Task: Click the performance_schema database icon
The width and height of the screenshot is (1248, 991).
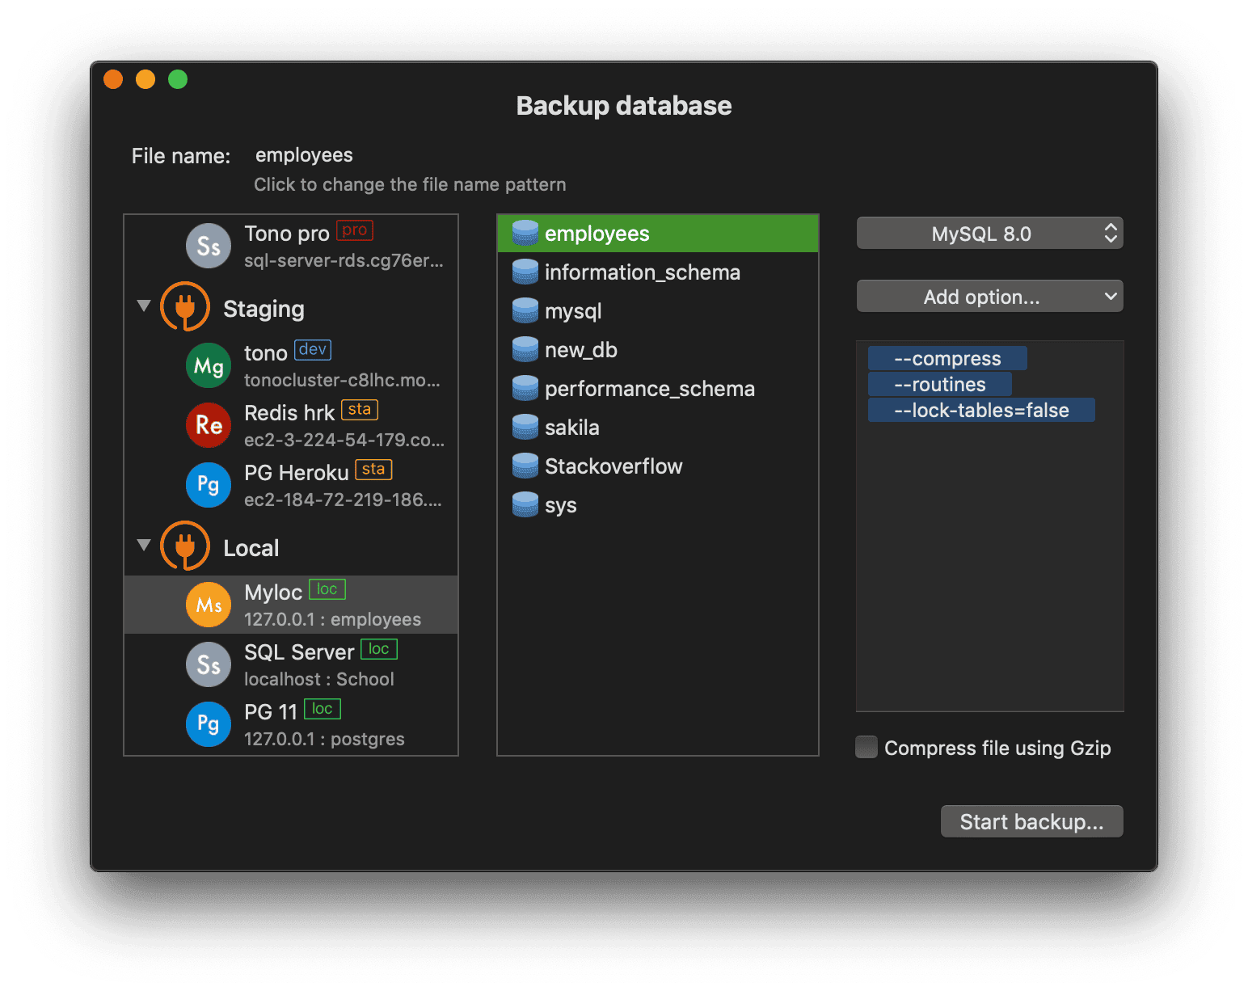Action: 525,388
